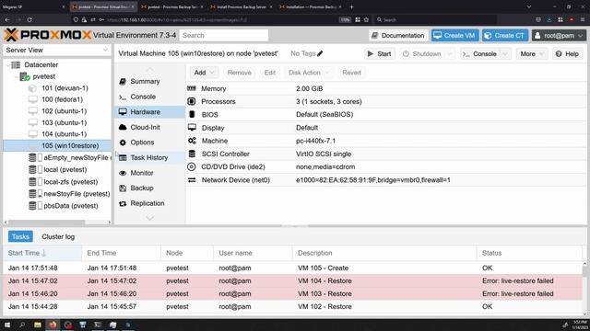Collapse the Datacenter tree node
The width and height of the screenshot is (590, 331).
coord(8,65)
